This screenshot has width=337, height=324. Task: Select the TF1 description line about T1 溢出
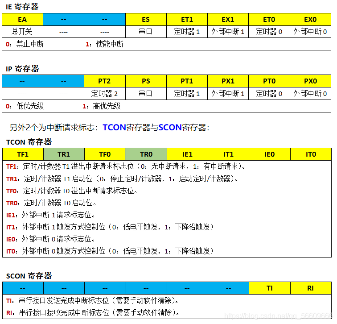(126, 166)
